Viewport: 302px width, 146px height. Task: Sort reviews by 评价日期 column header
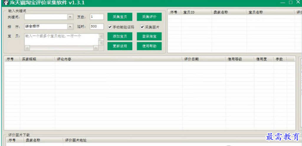pyautogui.click(x=204, y=59)
